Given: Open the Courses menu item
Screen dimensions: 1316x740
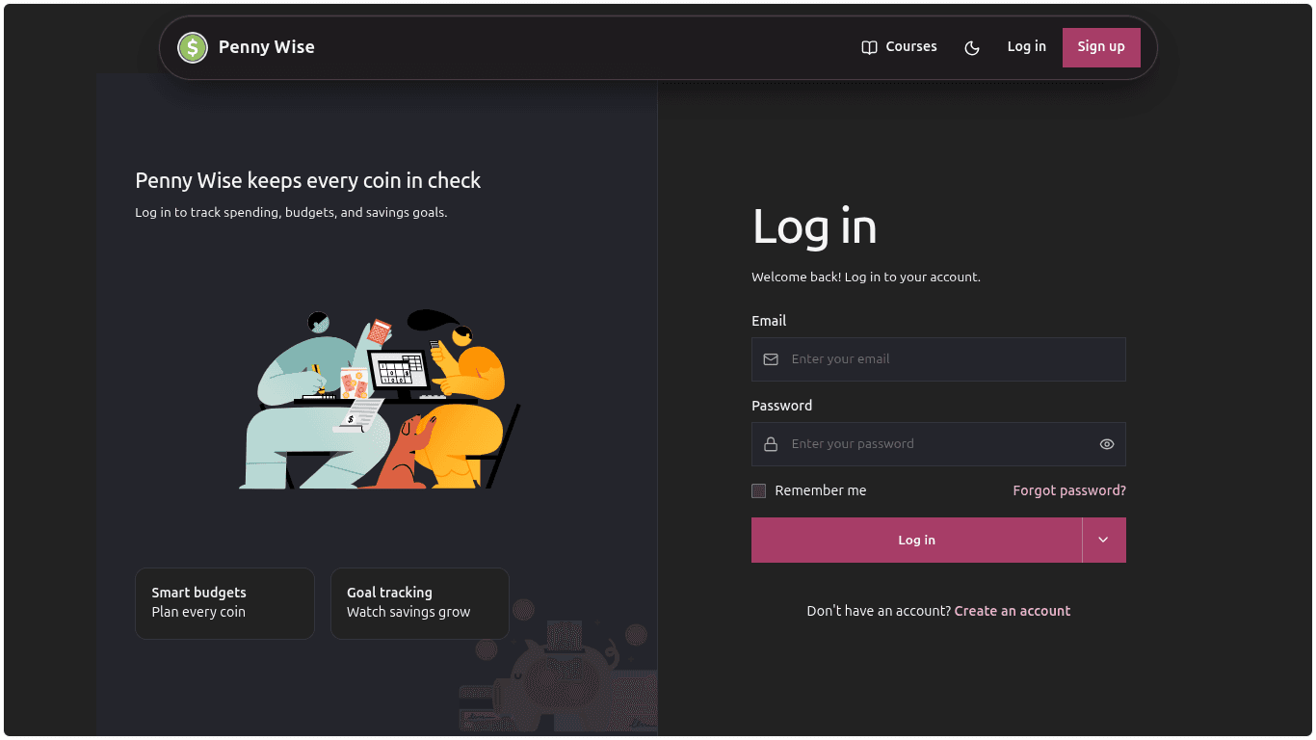Looking at the screenshot, I should [x=899, y=47].
